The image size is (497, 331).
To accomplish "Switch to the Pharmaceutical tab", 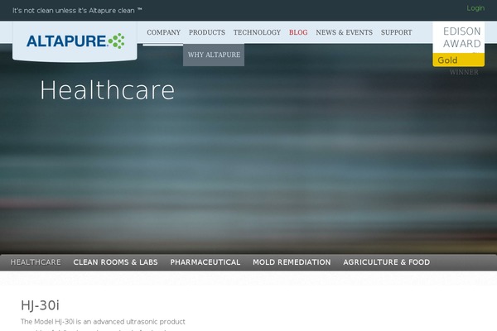I will (205, 262).
